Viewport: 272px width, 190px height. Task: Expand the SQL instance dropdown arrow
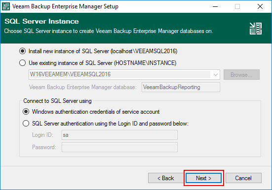pos(215,75)
